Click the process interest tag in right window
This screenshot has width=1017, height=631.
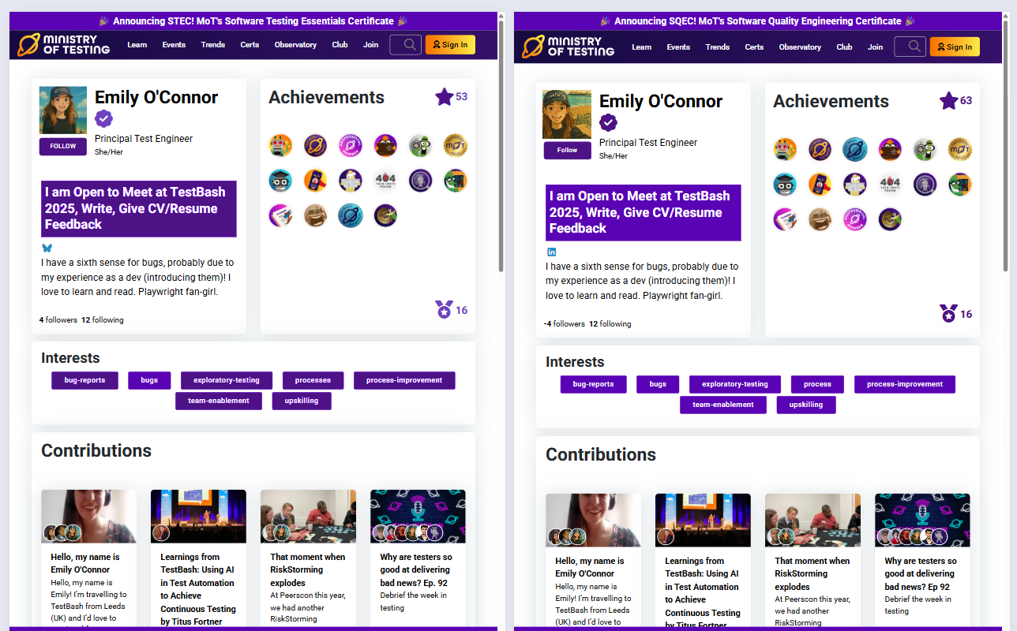click(x=817, y=384)
